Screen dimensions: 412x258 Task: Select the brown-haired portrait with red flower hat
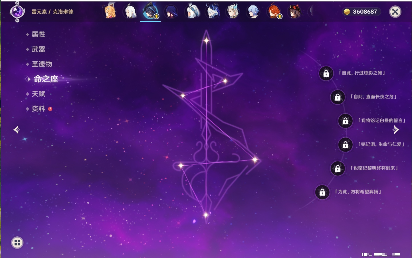tap(294, 12)
